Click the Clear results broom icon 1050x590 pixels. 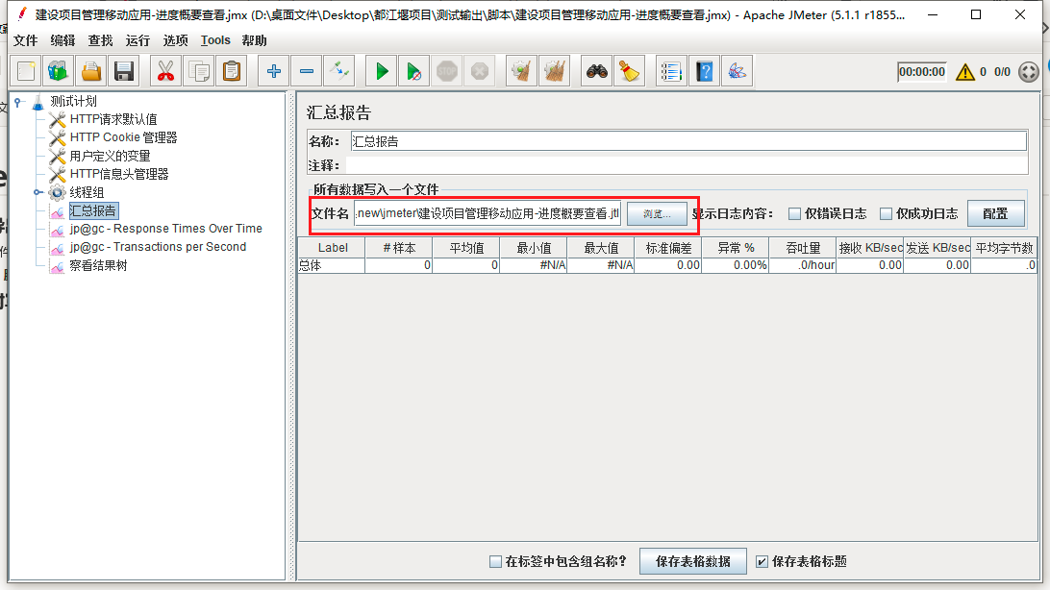(522, 71)
